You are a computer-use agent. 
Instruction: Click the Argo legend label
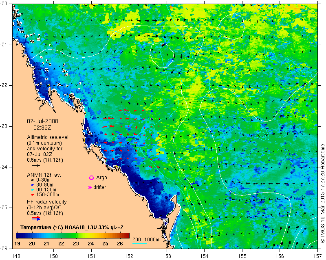(x=101, y=178)
